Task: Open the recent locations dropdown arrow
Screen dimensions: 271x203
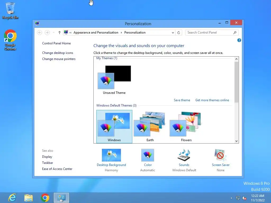Action: click(x=53, y=33)
